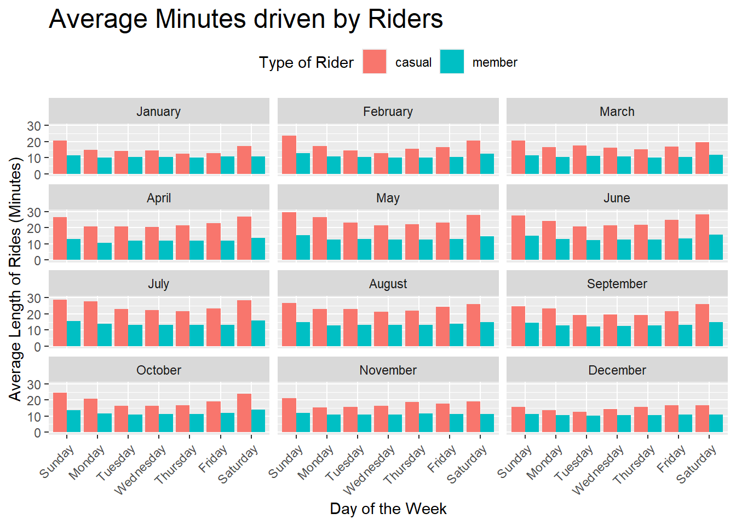736x525 pixels.
Task: Select the December panel header
Action: click(617, 370)
